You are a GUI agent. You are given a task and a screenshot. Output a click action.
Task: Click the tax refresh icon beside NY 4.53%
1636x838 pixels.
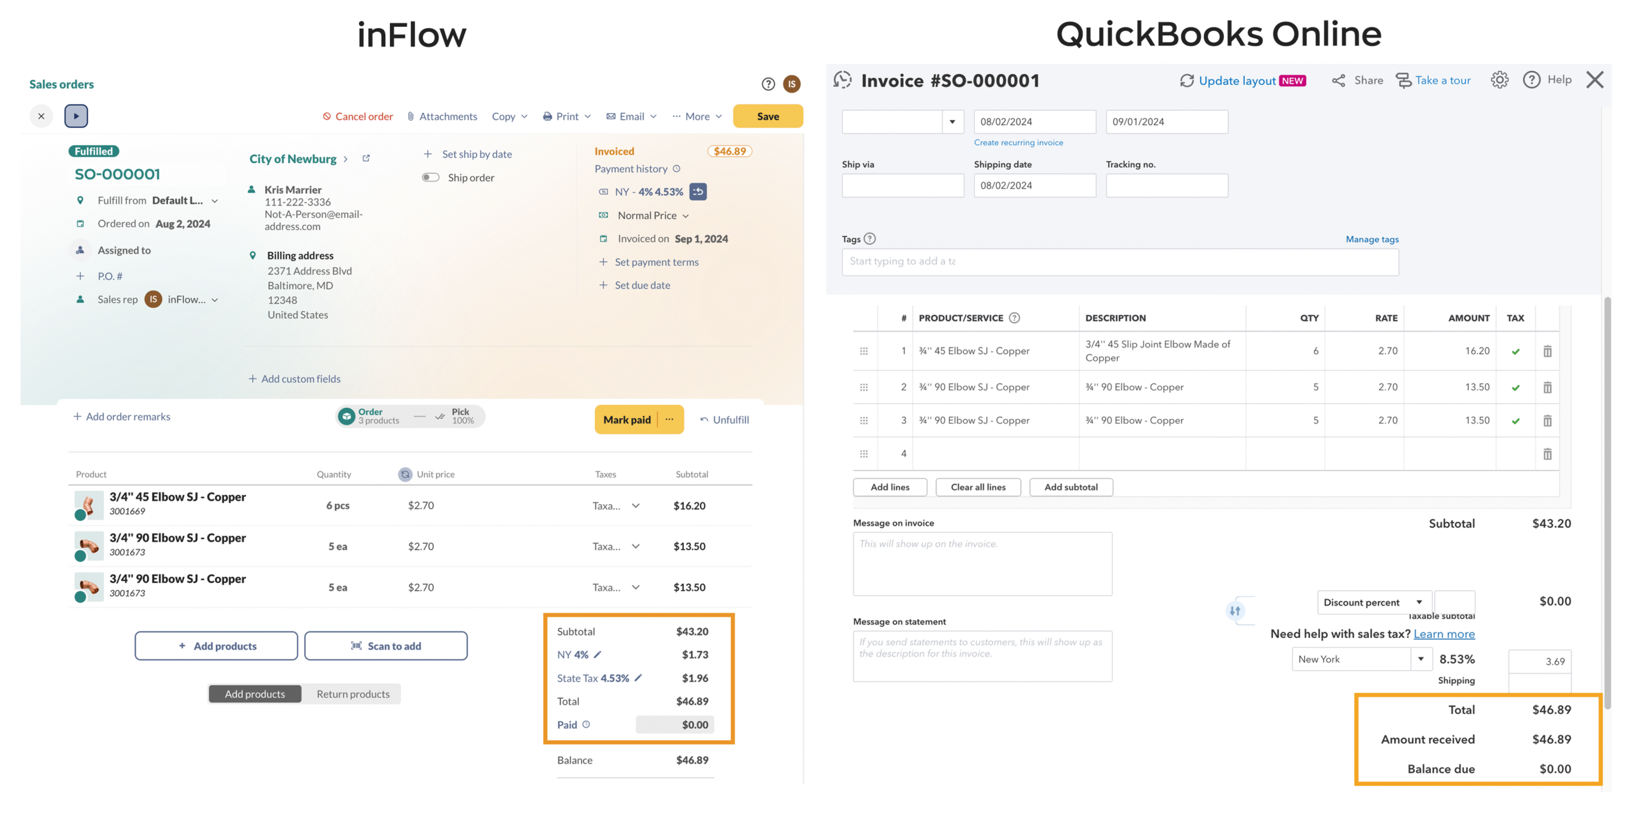(x=698, y=191)
